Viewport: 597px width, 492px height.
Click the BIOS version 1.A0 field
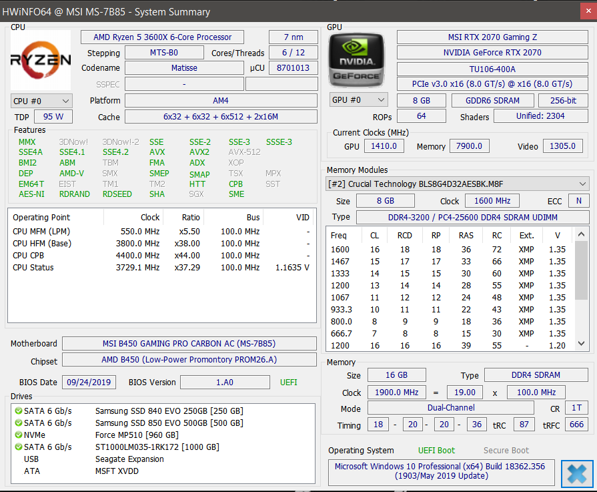click(x=225, y=383)
